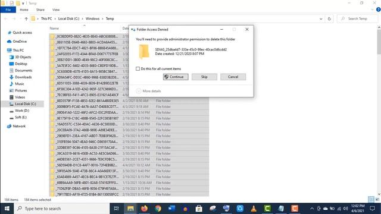This screenshot has width=381, height=214.
Task: Go up one folder level arrow
Action: point(26,18)
